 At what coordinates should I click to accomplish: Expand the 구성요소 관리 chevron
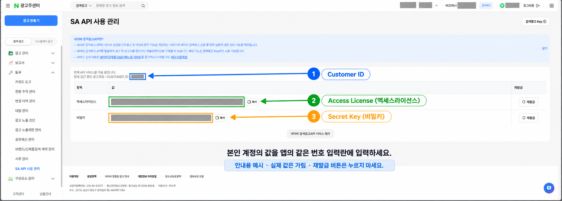53,178
